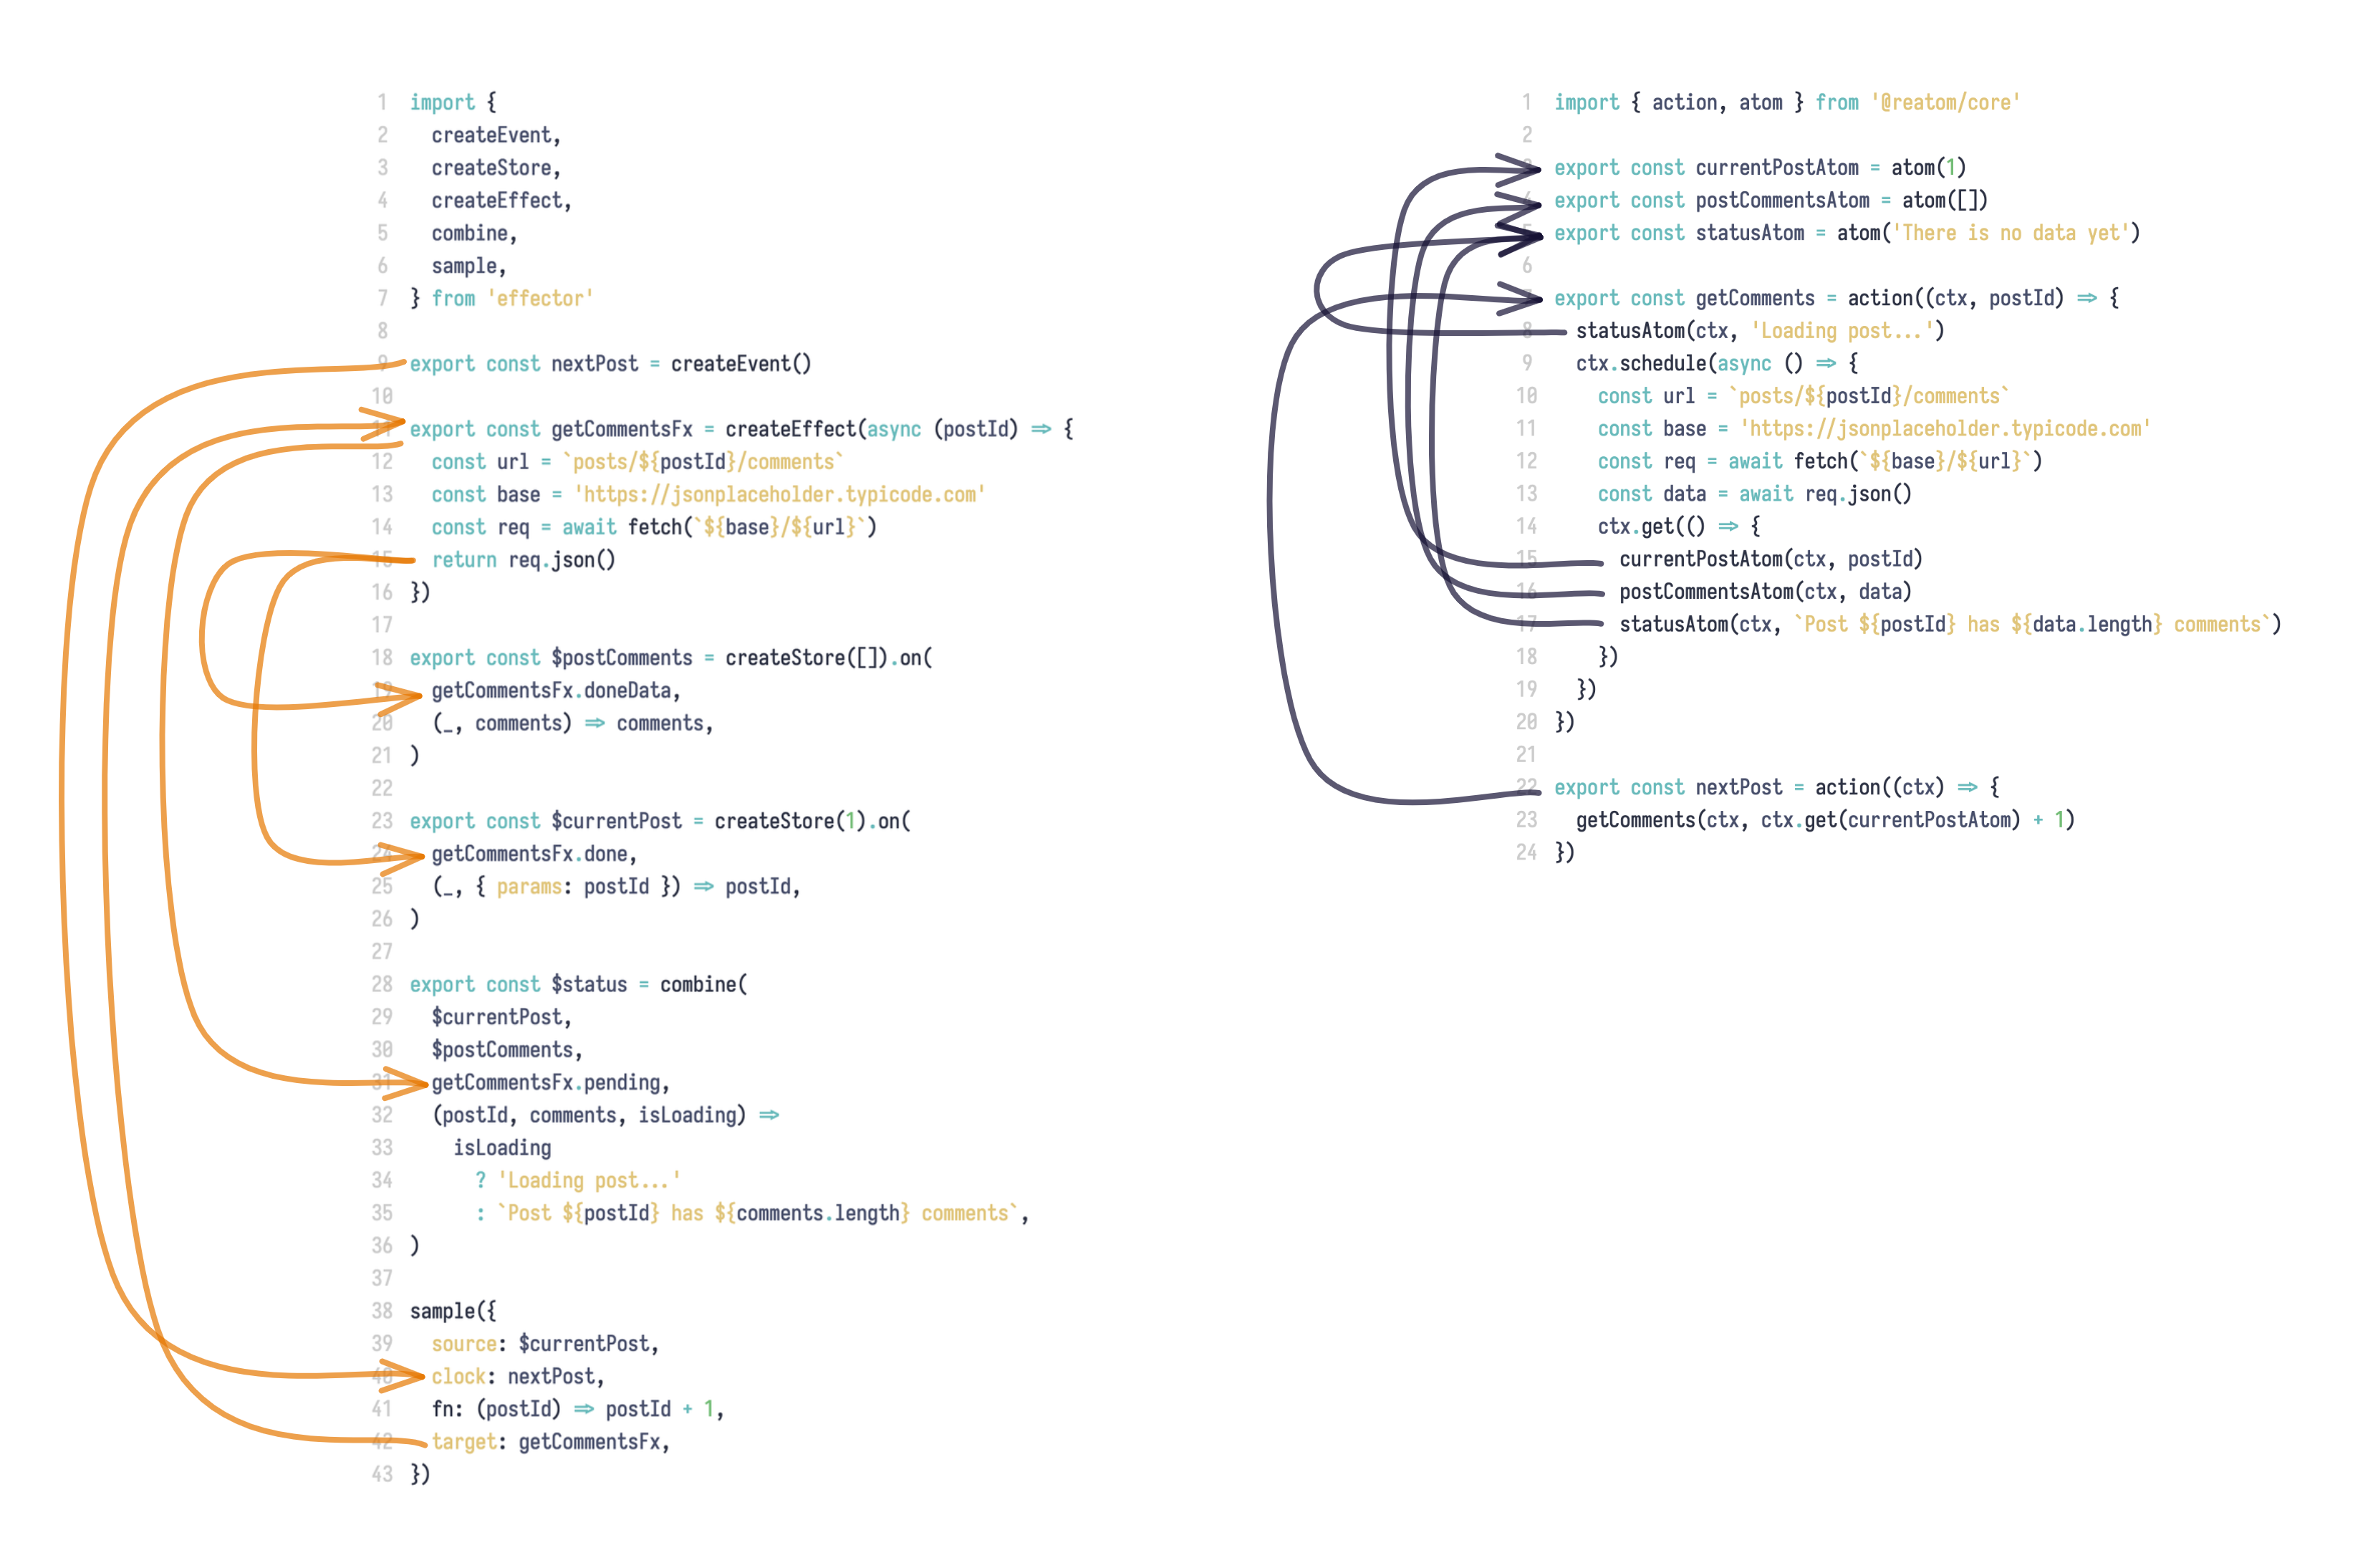Click getCommentsFx.pending inside combine
Viewport: 2378px width, 1568px height.
550,1082
